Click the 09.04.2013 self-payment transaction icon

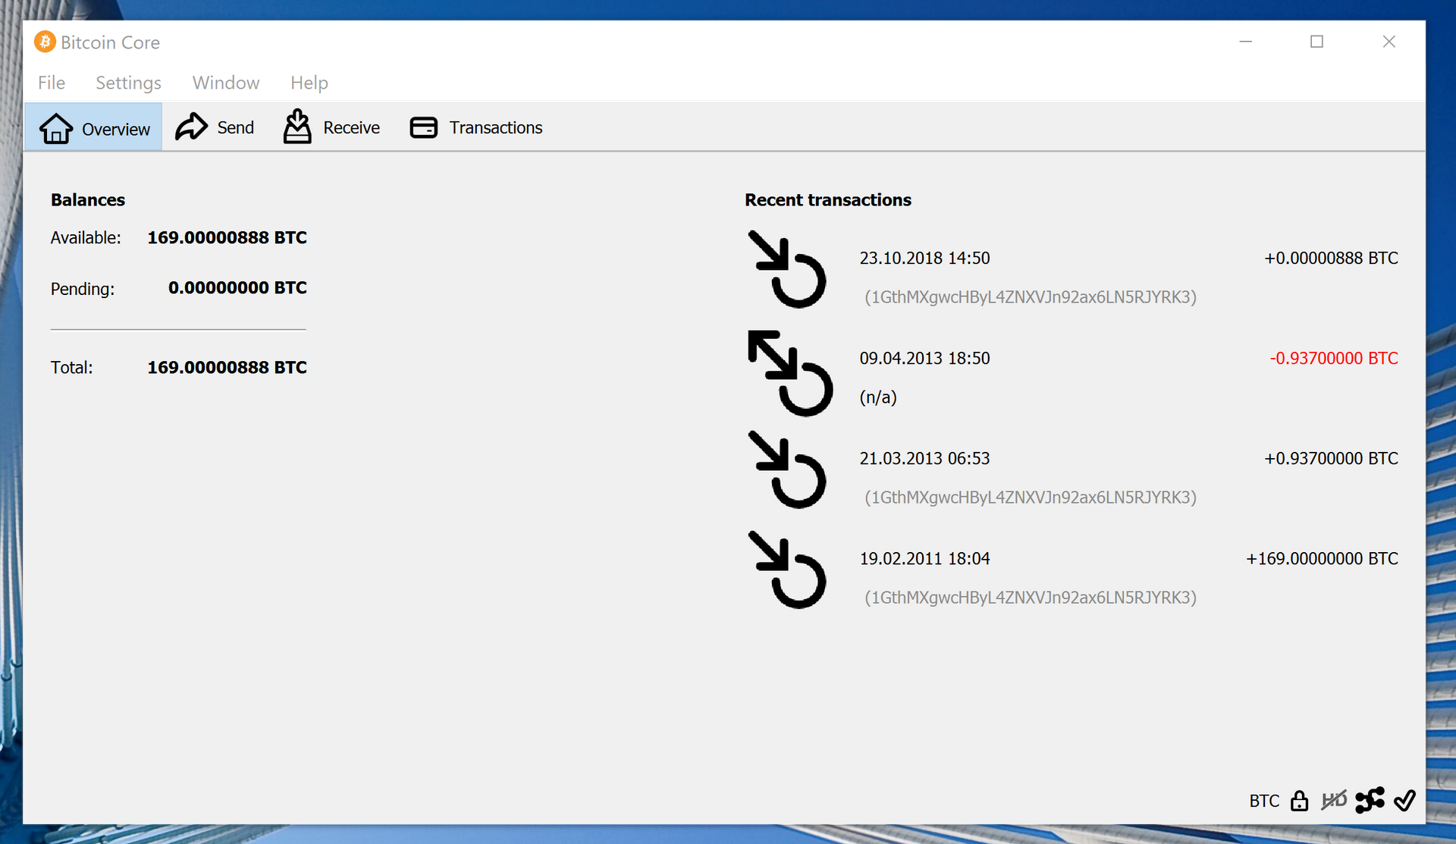coord(789,373)
